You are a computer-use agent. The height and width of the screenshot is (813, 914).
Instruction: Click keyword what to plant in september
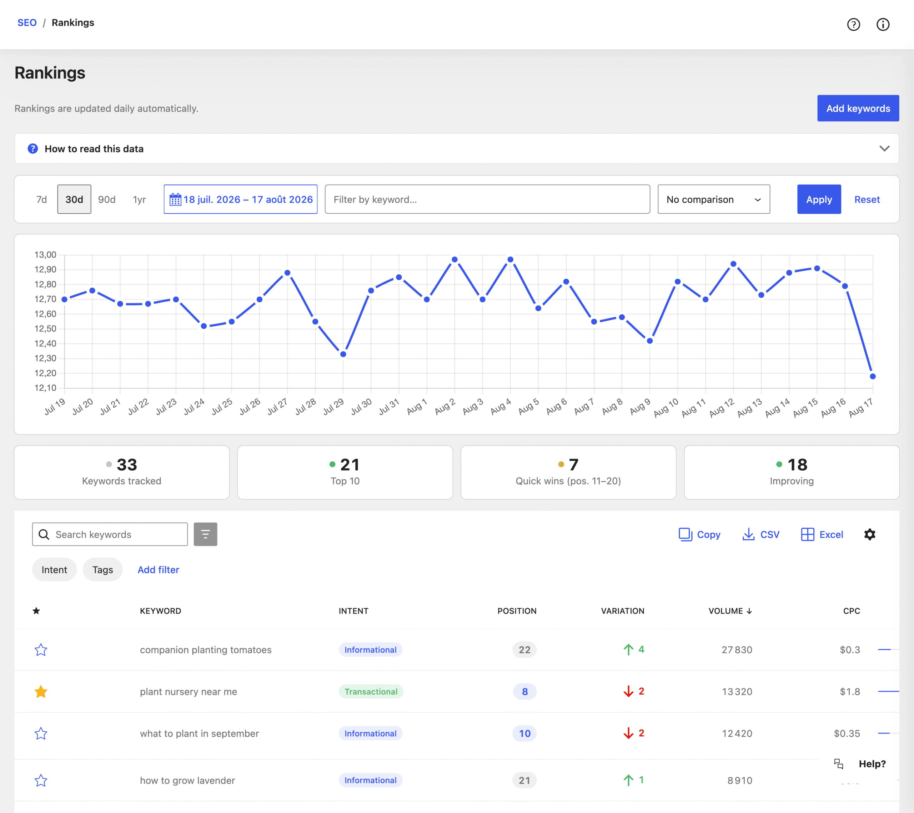coord(200,733)
